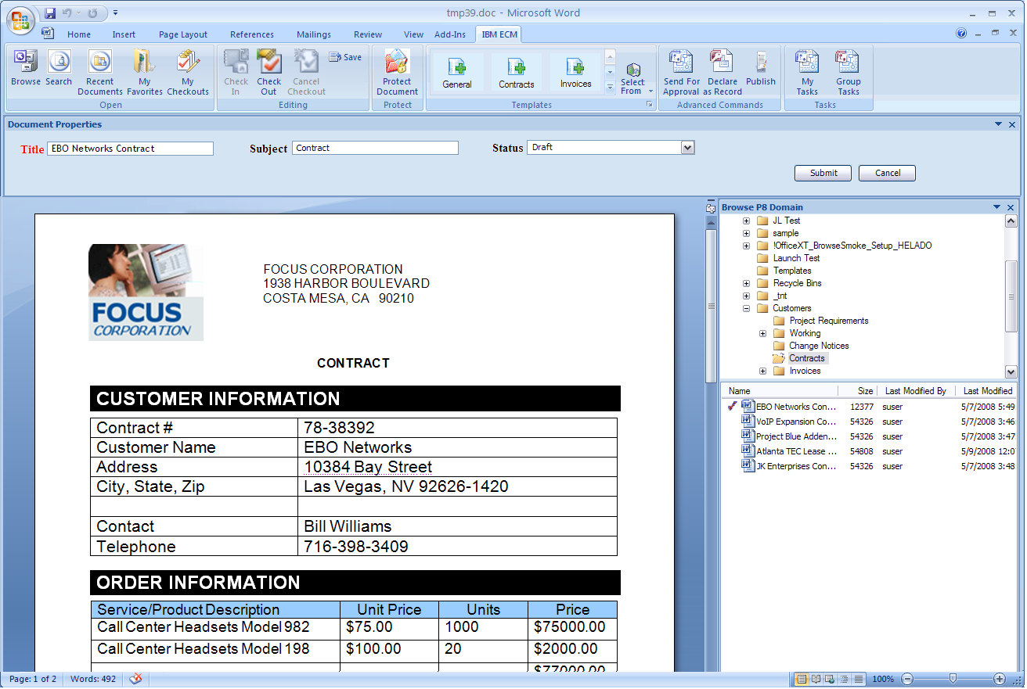Open Group Tasks
The height and width of the screenshot is (689, 1027).
click(848, 72)
